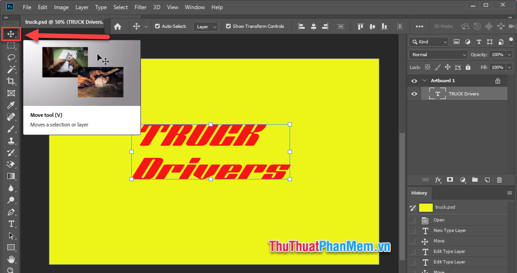
Task: Select the Eyedropper tool
Action: [11, 105]
